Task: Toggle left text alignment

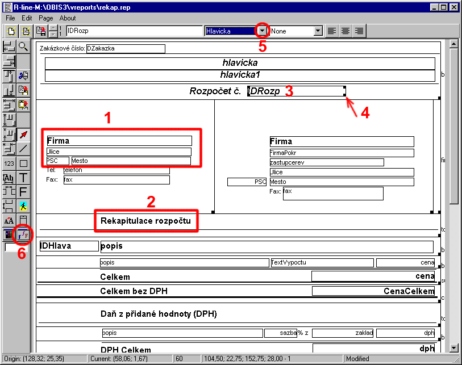Action: coord(332,31)
